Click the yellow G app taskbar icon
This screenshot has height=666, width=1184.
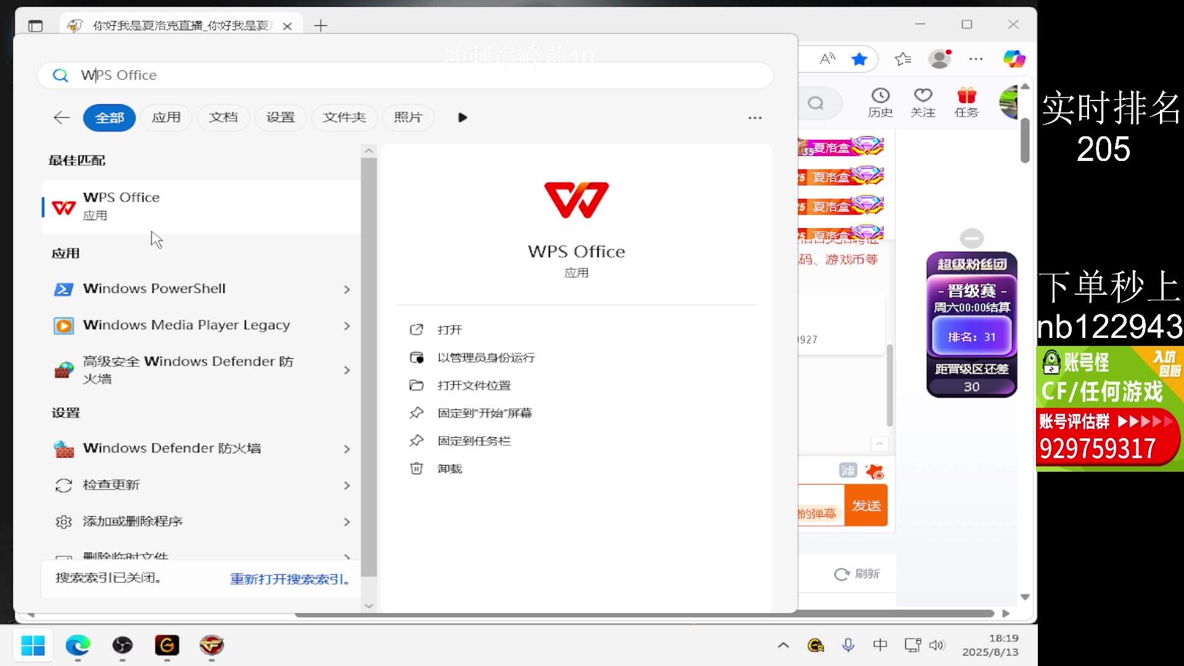[167, 646]
